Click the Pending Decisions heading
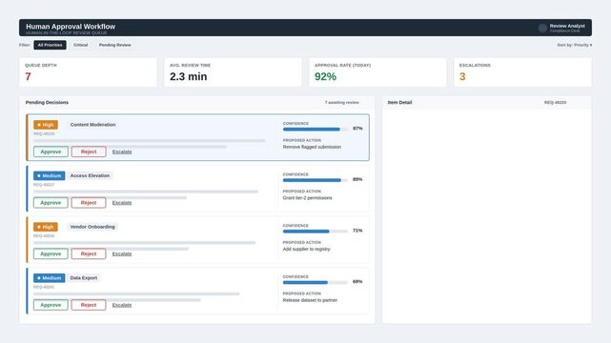611x343 pixels. click(47, 102)
